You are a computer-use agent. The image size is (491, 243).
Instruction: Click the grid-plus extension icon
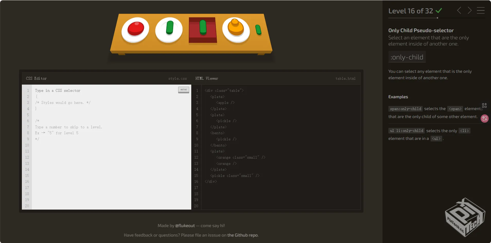click(x=484, y=105)
